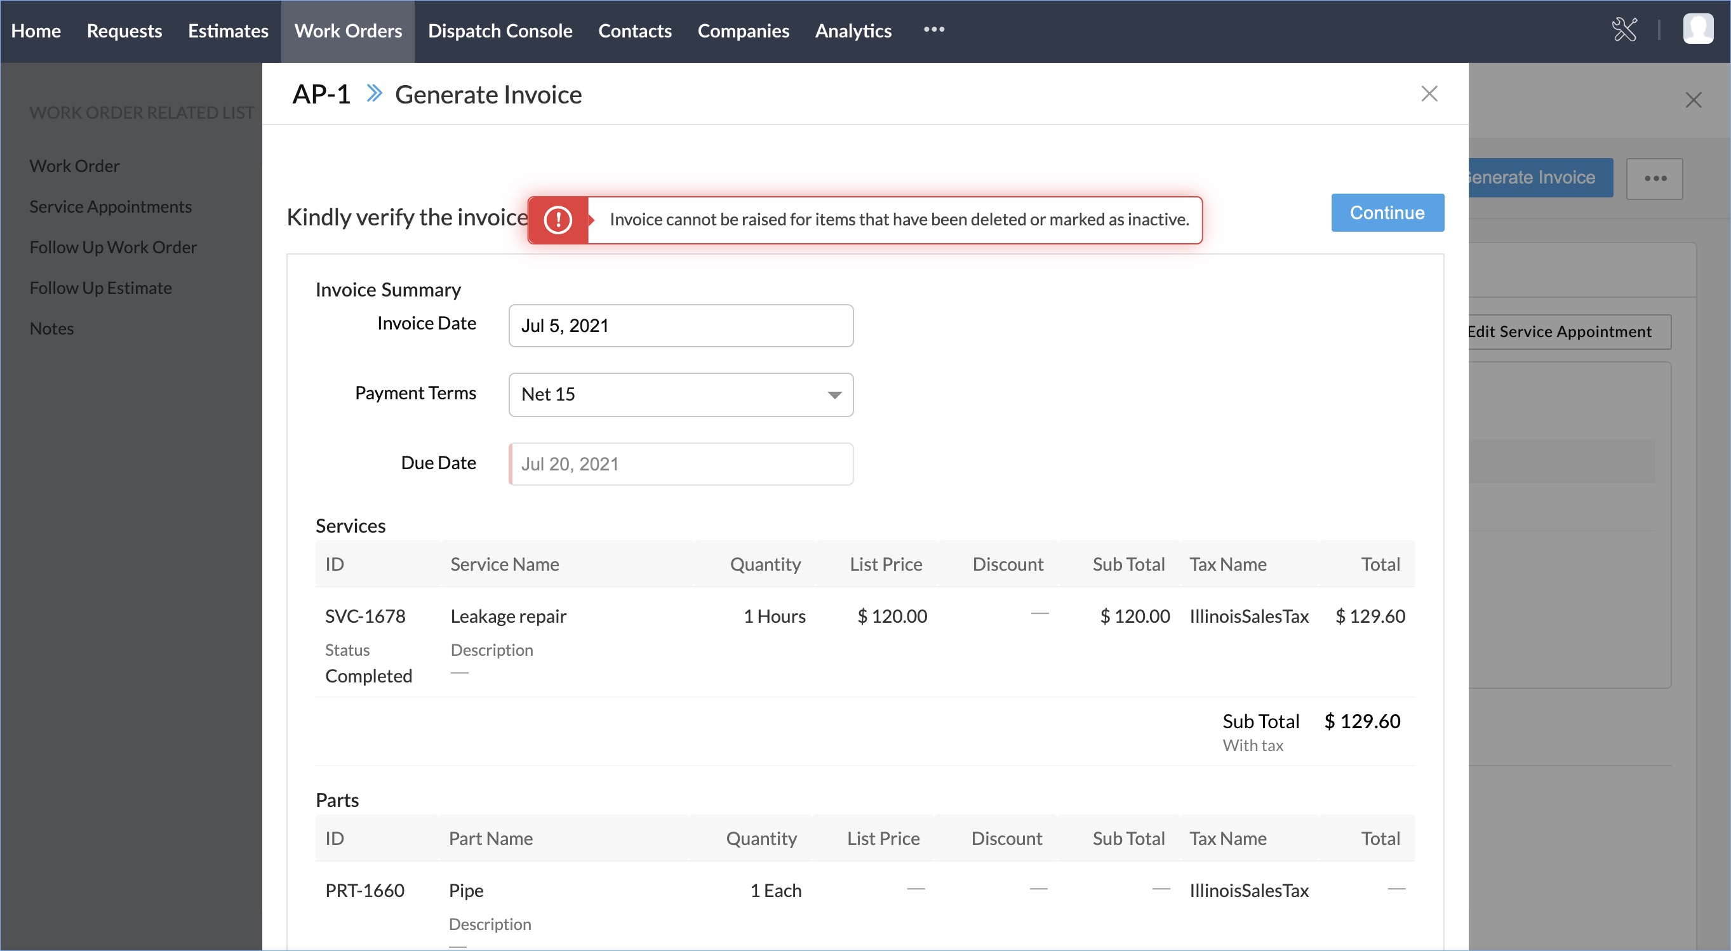
Task: Click the Due Date field
Action: (680, 464)
